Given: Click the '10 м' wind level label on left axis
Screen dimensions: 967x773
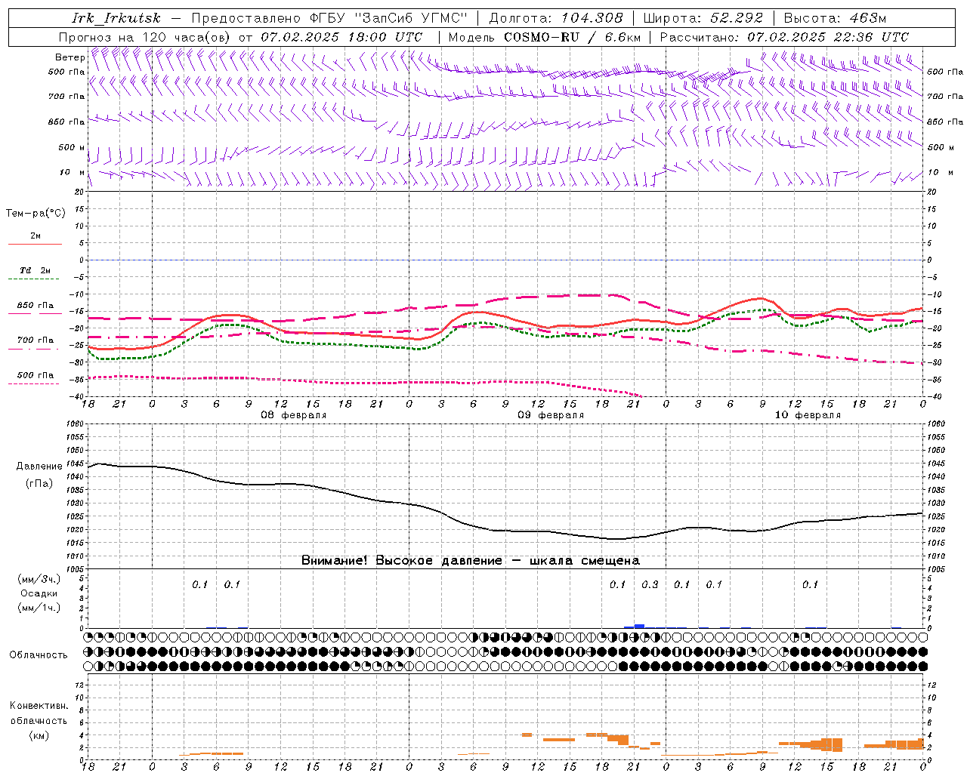Looking at the screenshot, I should 73,172.
